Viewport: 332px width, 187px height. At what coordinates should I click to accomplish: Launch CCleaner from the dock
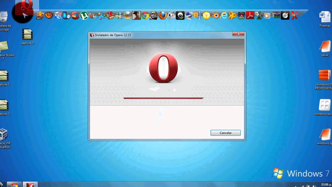75,16
